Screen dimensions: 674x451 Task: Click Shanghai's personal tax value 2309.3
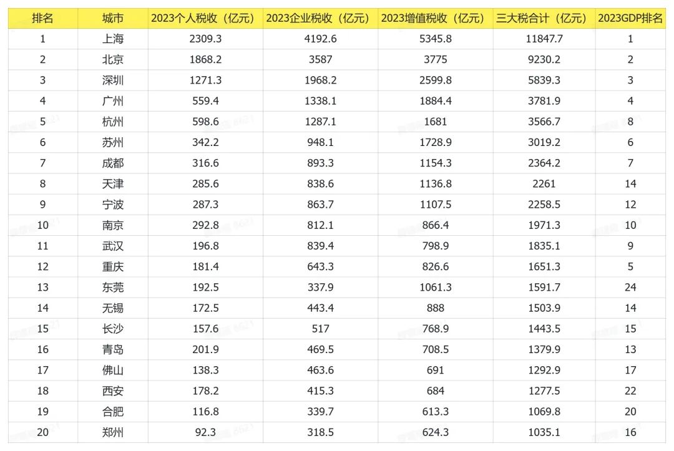(205, 39)
